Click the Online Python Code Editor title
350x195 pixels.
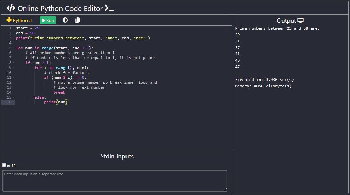[60, 9]
